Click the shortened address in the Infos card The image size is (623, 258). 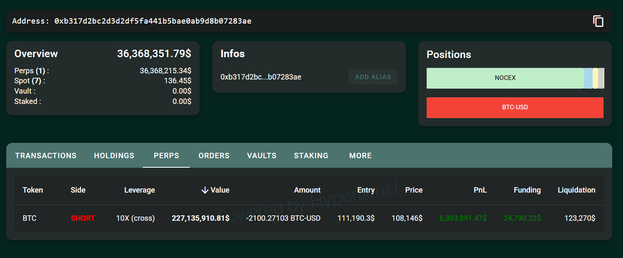click(261, 77)
